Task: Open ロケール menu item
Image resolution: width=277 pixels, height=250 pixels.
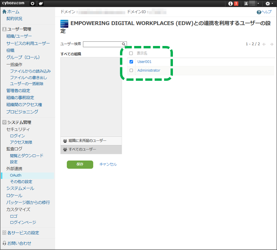Action: (14, 196)
